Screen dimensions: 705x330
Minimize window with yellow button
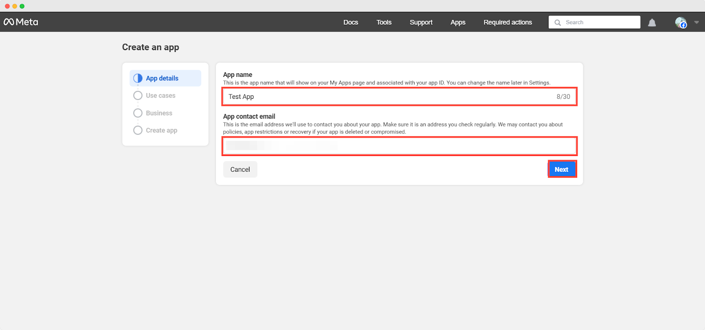click(15, 6)
